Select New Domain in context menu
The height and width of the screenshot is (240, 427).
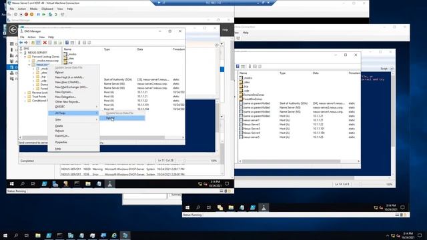coord(63,92)
